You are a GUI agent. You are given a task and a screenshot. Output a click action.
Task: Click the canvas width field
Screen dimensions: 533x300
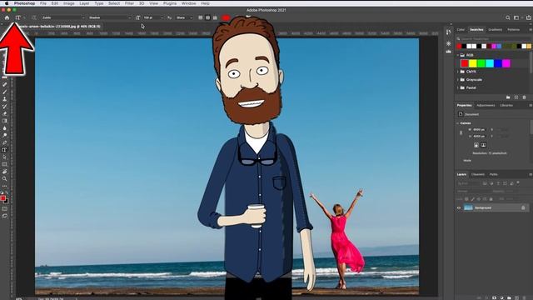coord(479,130)
